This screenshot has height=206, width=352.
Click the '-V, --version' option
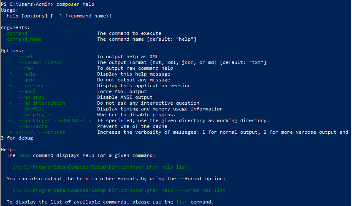[25, 86]
